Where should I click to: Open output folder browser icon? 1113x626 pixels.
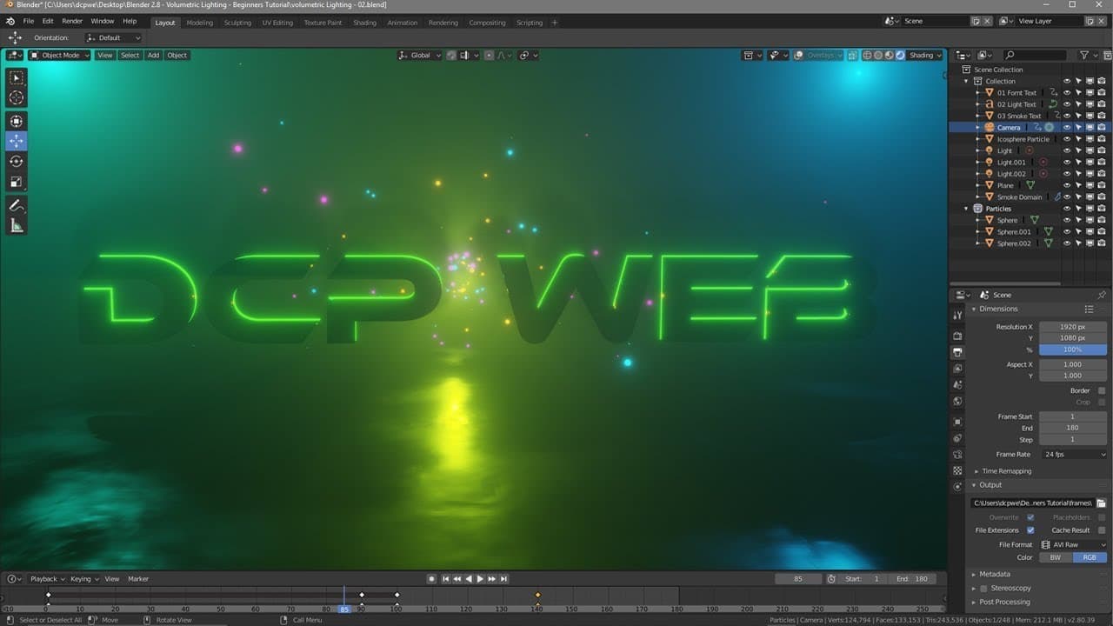pos(1101,503)
